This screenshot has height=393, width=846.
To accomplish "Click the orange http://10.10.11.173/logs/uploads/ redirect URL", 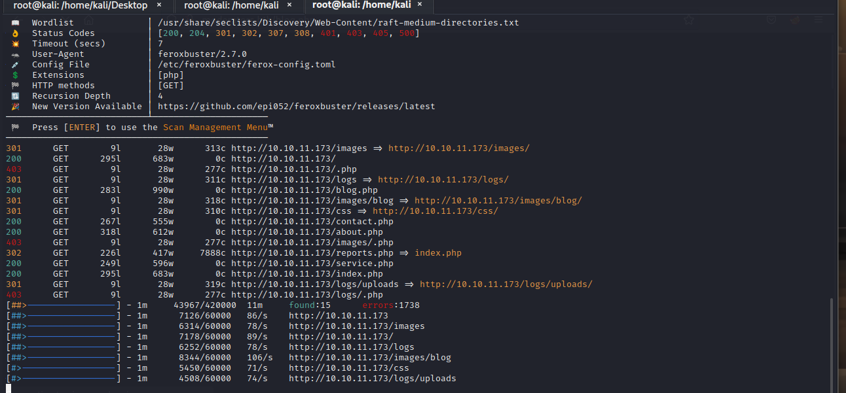I will (506, 284).
